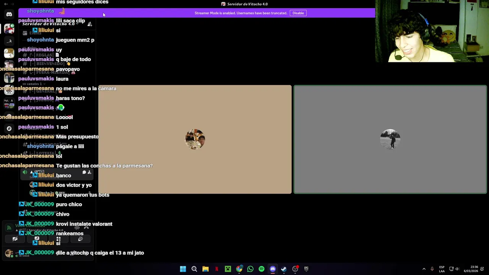Click chat message 'ya quemaron tus bots'

click(83, 195)
